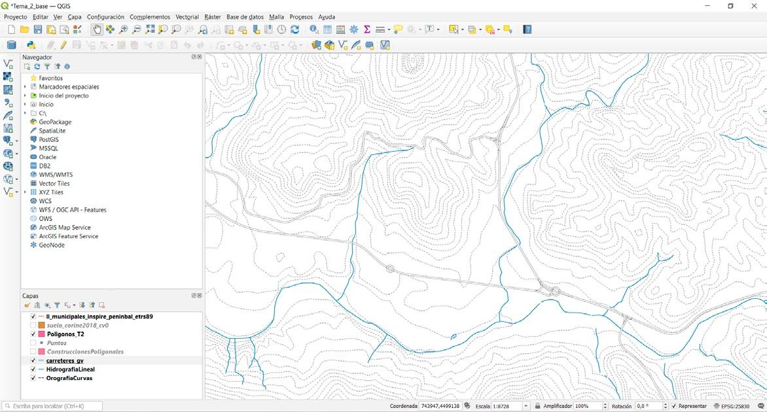Remove the selected layer from Capas
The width and height of the screenshot is (767, 412).
tap(101, 305)
